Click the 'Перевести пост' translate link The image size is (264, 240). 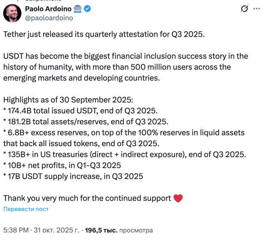tap(26, 209)
